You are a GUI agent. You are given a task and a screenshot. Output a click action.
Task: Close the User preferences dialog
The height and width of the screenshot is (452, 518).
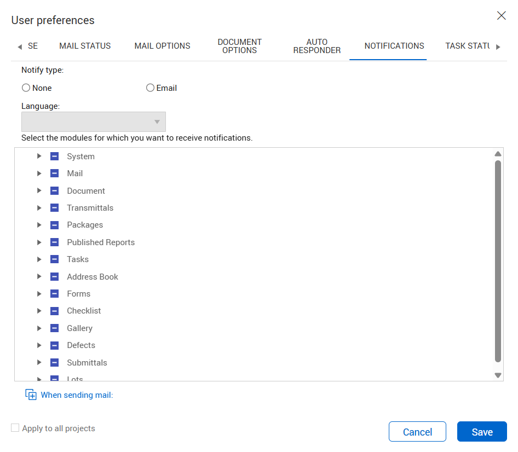click(501, 16)
